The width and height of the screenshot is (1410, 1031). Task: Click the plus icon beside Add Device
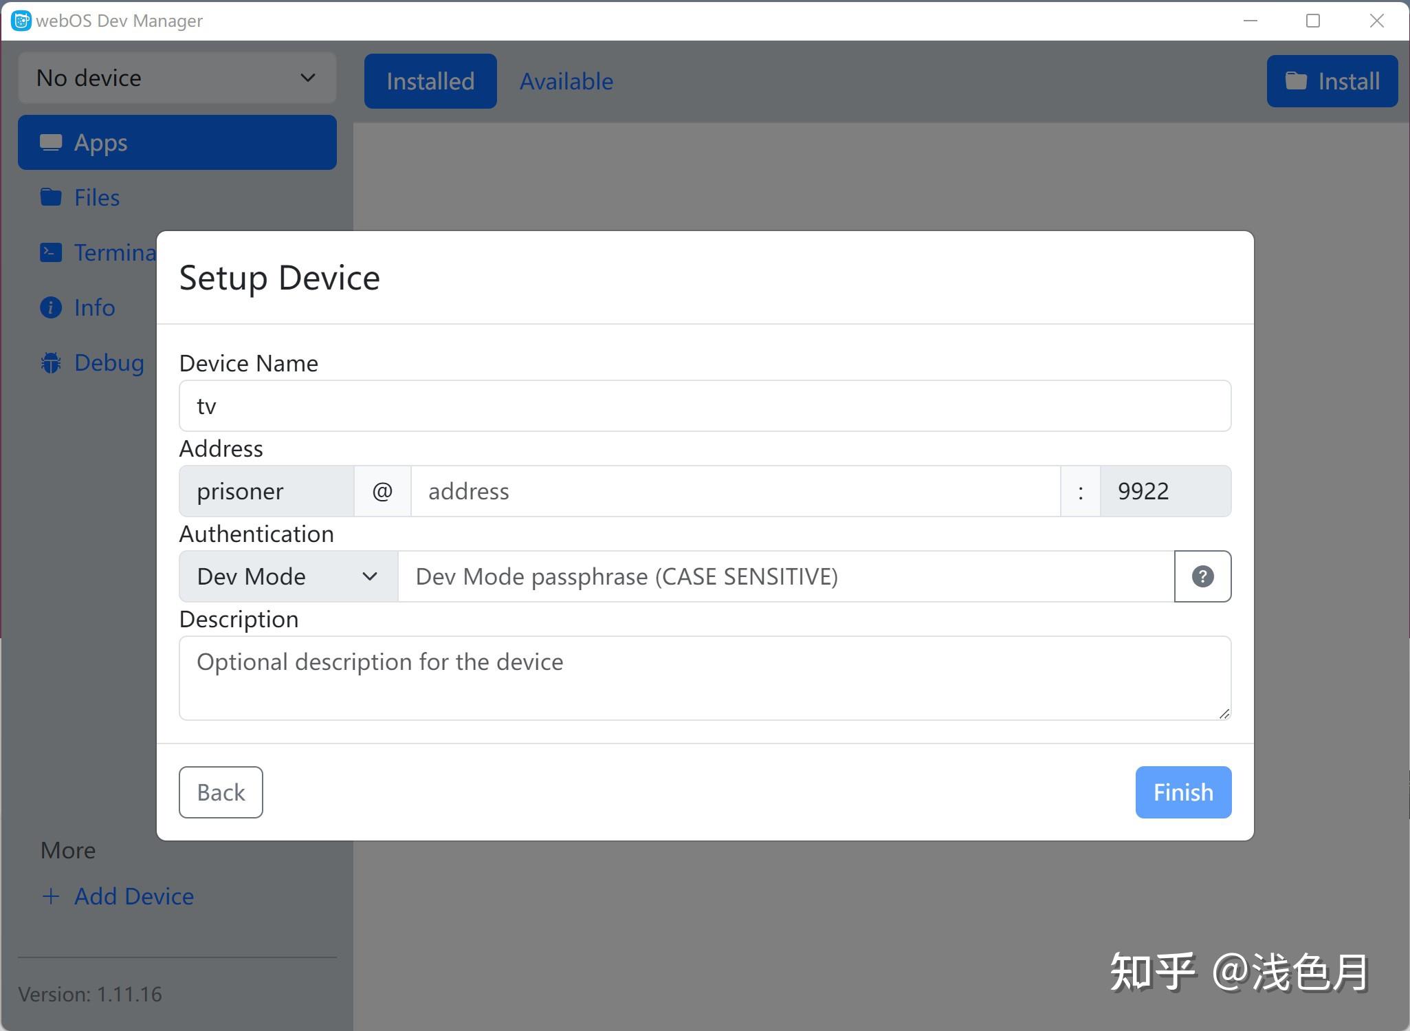[x=51, y=896]
